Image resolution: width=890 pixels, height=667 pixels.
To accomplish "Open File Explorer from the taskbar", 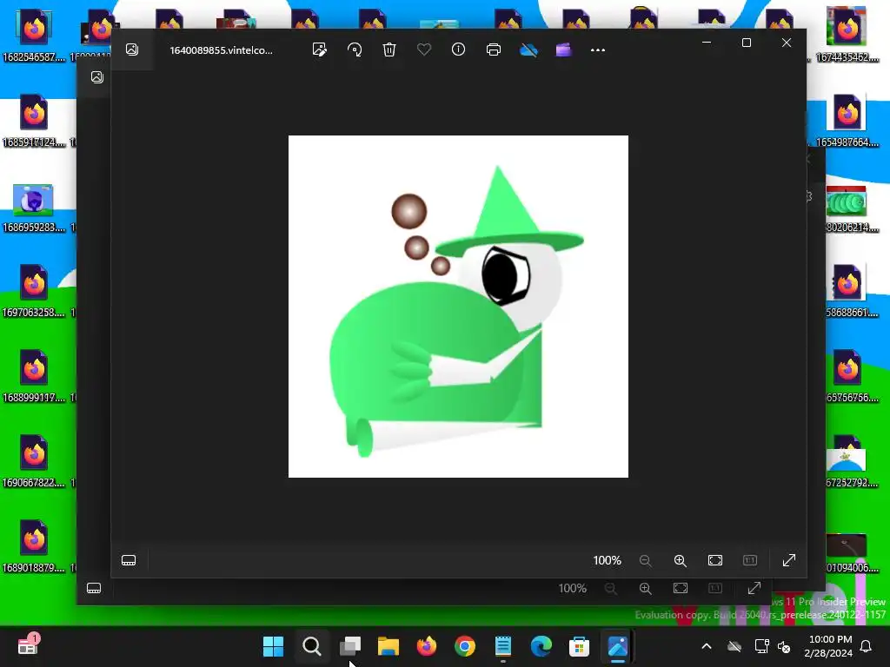I will click(x=389, y=646).
